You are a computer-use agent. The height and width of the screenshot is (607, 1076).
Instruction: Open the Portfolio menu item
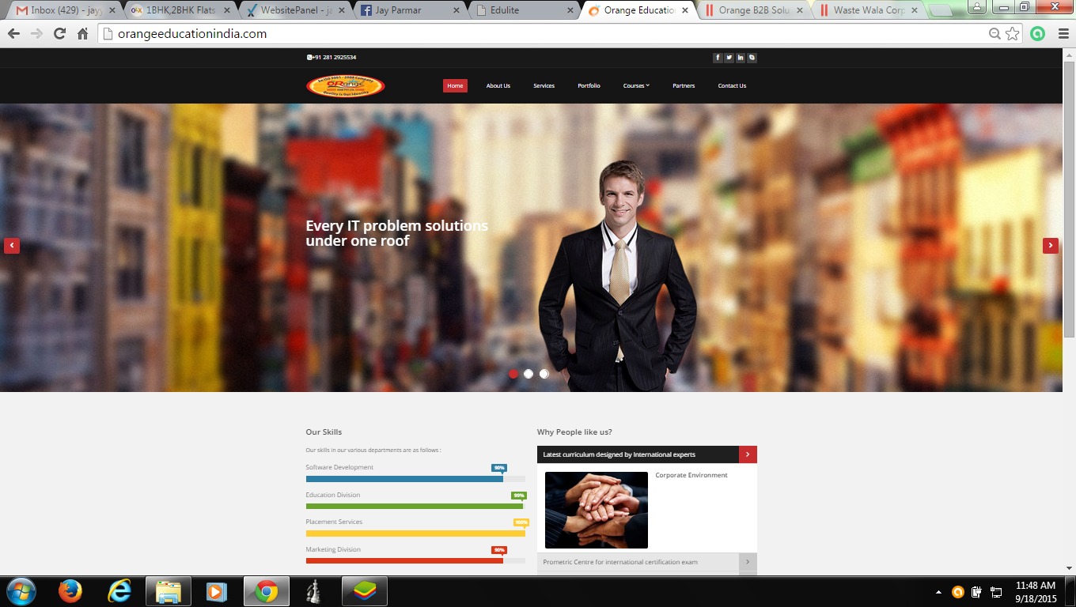pos(589,85)
